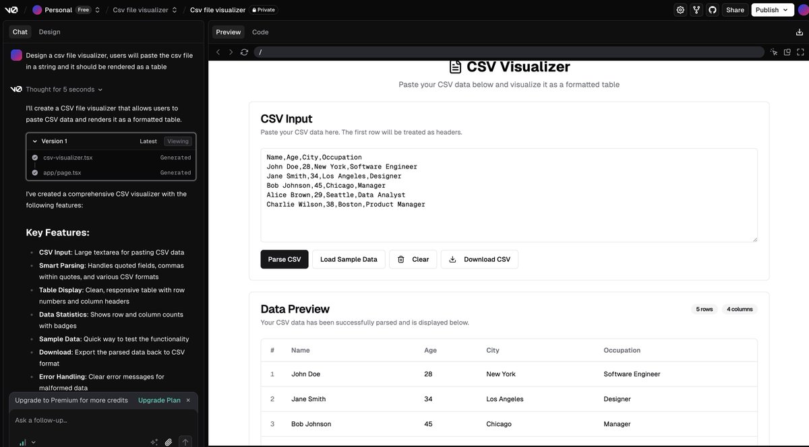Click the sparkle enhance prompt icon
The width and height of the screenshot is (809, 447).
[154, 442]
